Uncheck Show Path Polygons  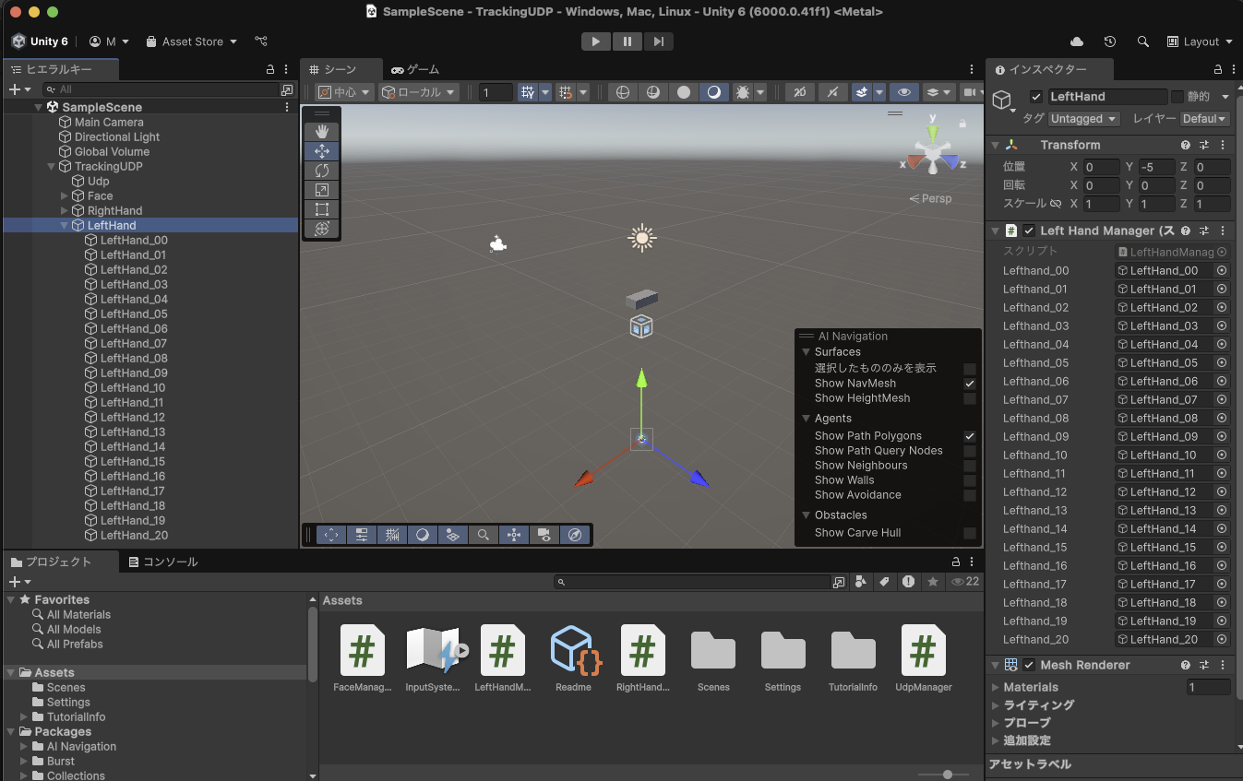970,435
